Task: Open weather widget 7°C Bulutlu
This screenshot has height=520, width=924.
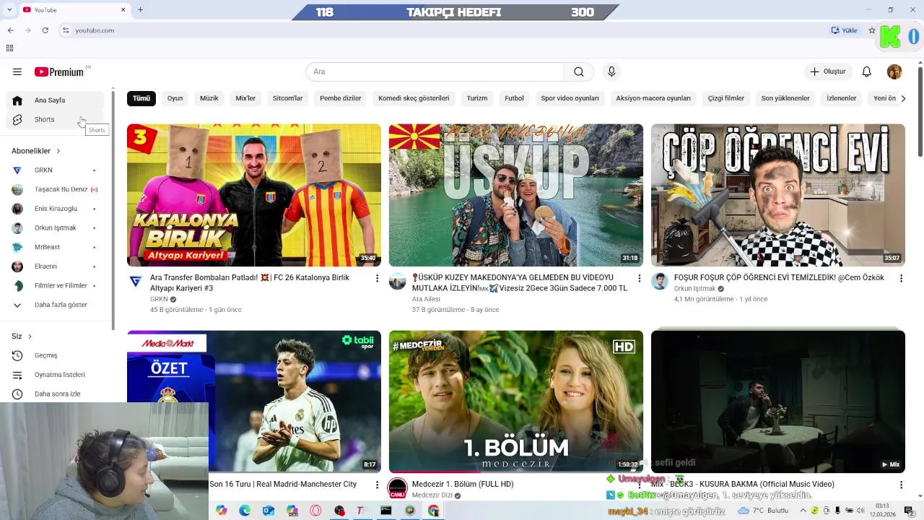Action: [x=763, y=511]
